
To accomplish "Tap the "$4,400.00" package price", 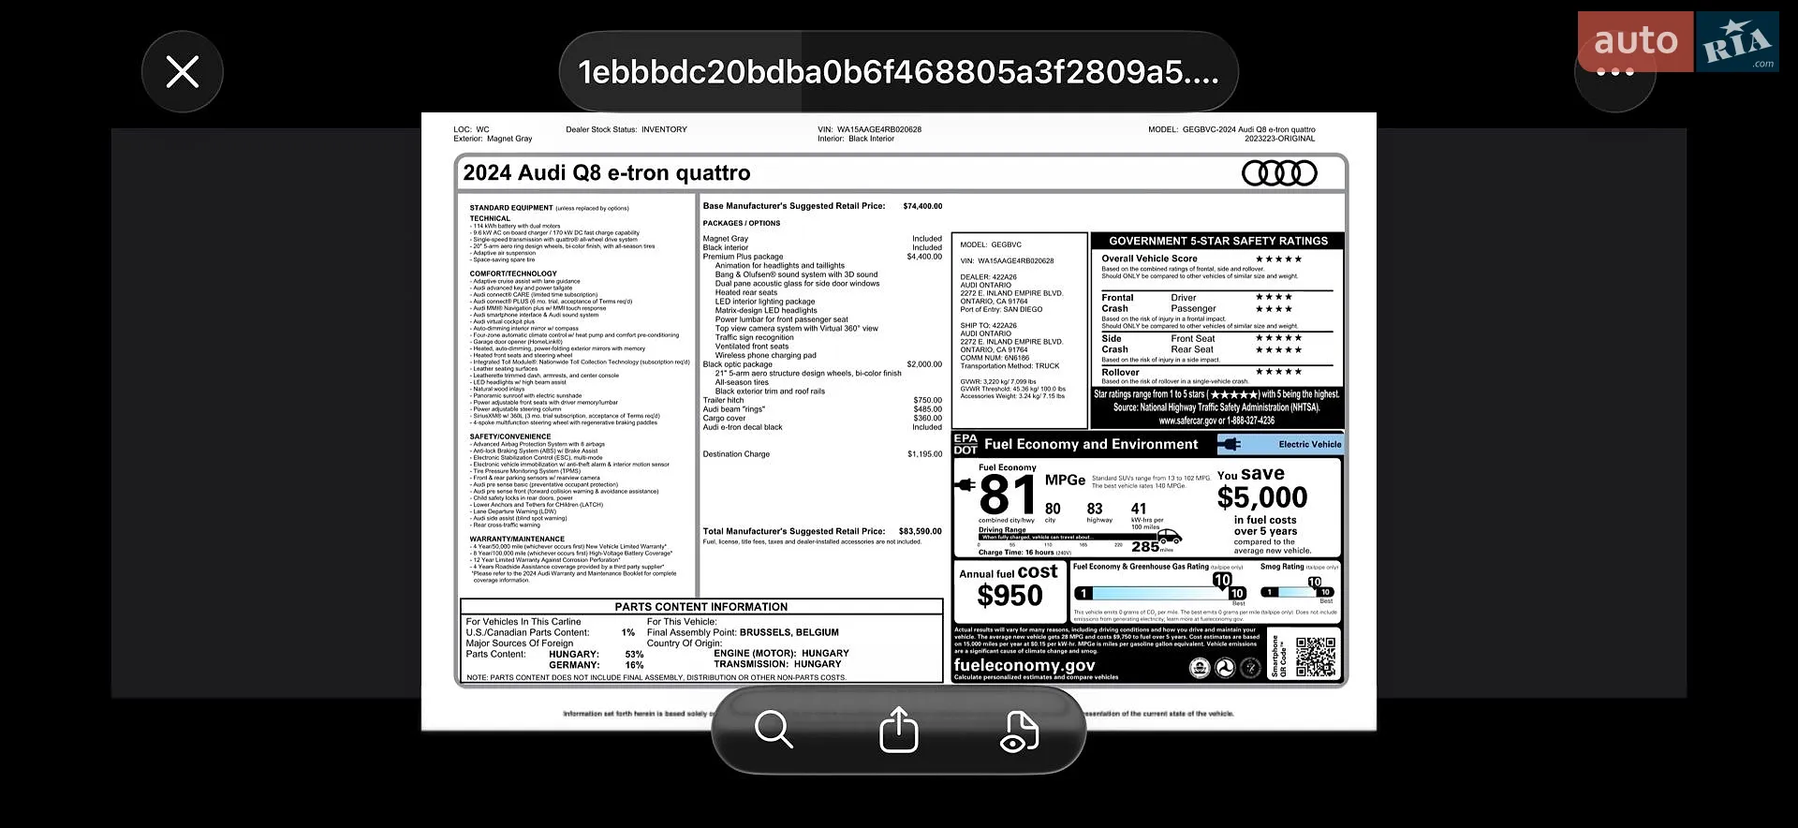I will tap(924, 257).
